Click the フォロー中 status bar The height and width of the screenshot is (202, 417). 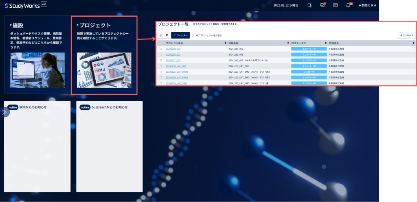309,72
